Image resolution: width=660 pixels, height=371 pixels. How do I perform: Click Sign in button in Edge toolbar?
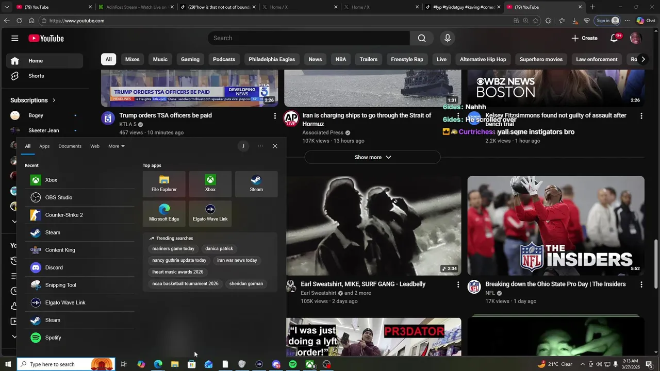pyautogui.click(x=607, y=21)
